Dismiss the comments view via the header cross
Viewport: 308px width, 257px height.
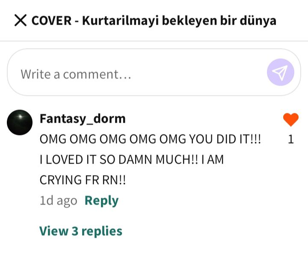(x=21, y=20)
